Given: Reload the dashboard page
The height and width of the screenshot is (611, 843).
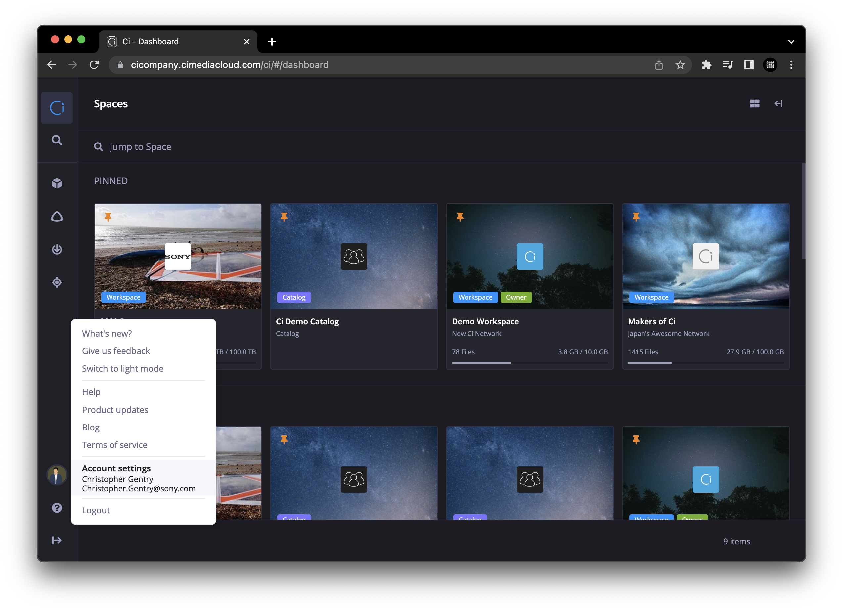Looking at the screenshot, I should (94, 65).
